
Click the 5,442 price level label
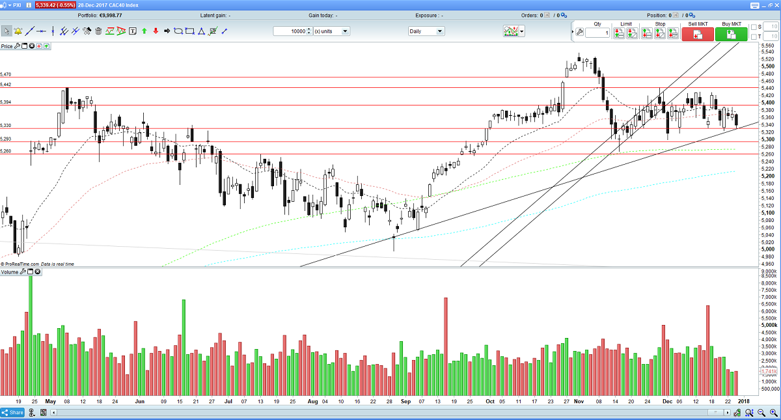6,85
